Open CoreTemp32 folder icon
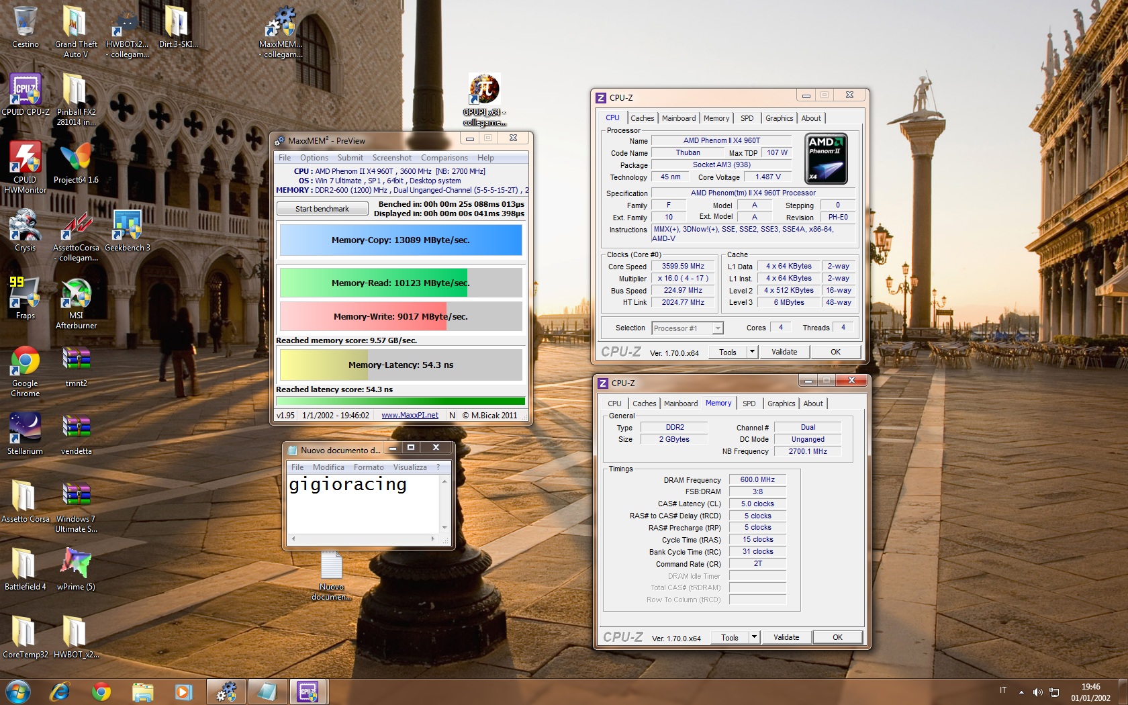 click(x=25, y=638)
